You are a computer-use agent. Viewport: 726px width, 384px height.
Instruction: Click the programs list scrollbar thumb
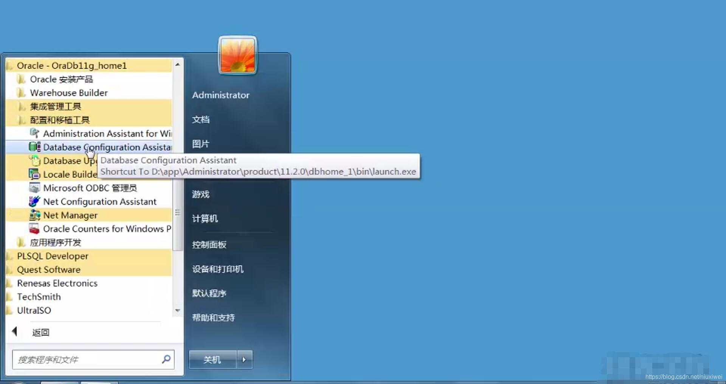point(178,213)
